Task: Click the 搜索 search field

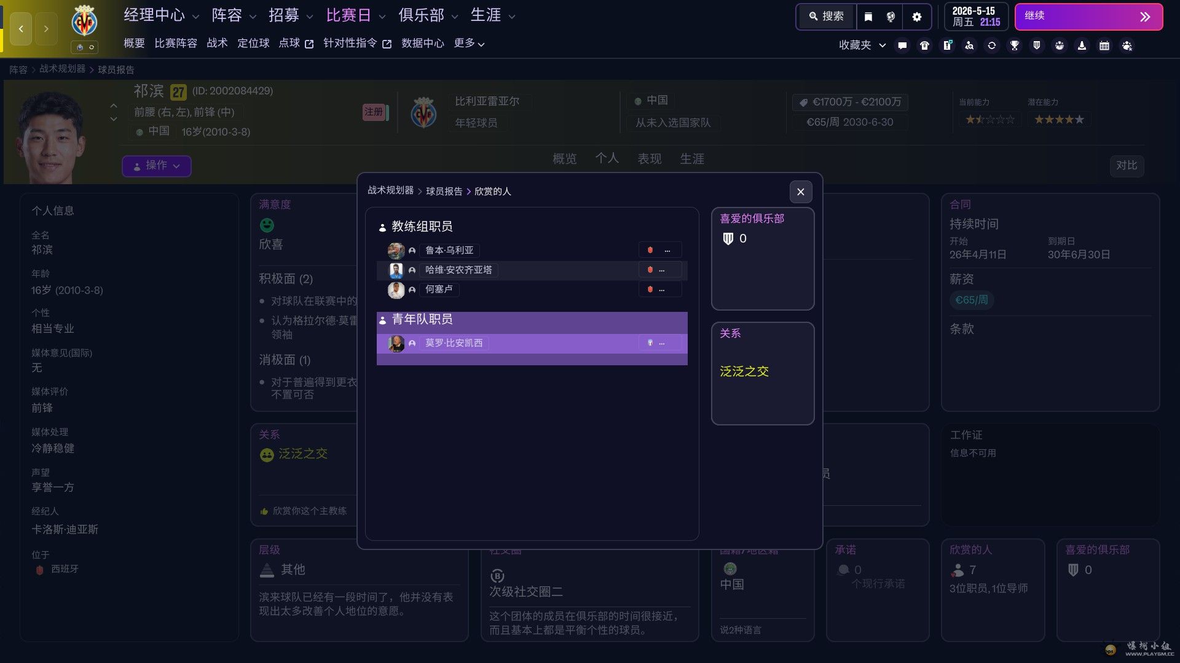Action: coord(826,17)
